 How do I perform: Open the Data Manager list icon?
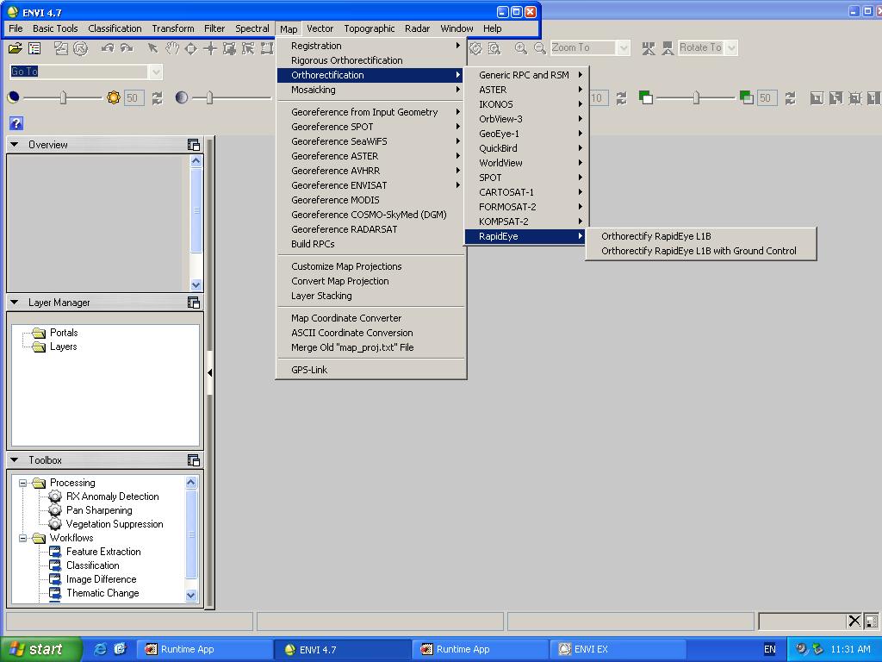(x=34, y=48)
